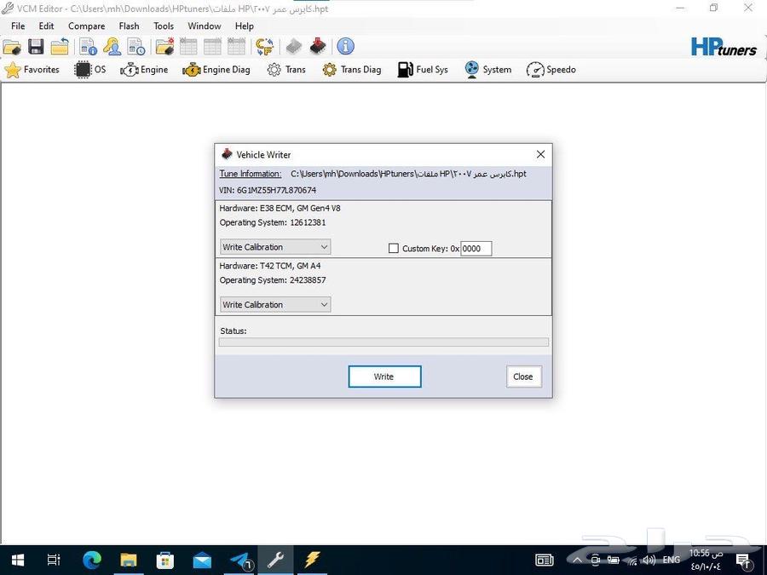Click the key and user icon
767x575 pixels.
click(112, 47)
